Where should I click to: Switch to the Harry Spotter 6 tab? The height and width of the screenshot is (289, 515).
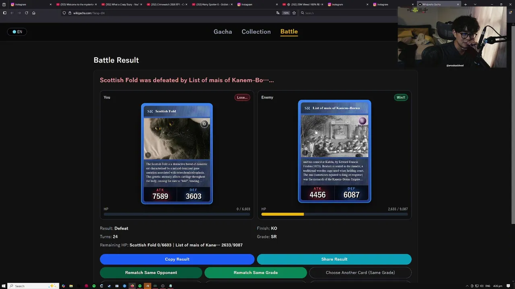click(x=212, y=4)
